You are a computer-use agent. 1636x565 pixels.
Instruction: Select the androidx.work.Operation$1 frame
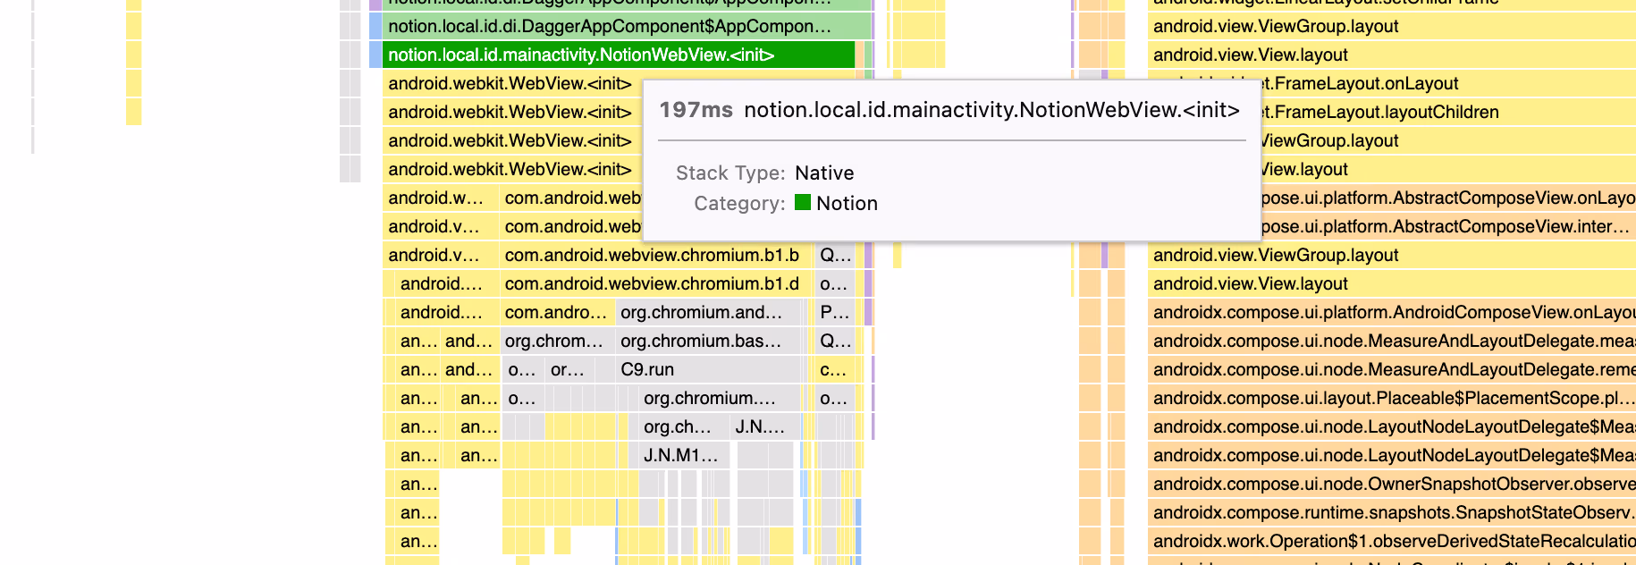(1390, 541)
